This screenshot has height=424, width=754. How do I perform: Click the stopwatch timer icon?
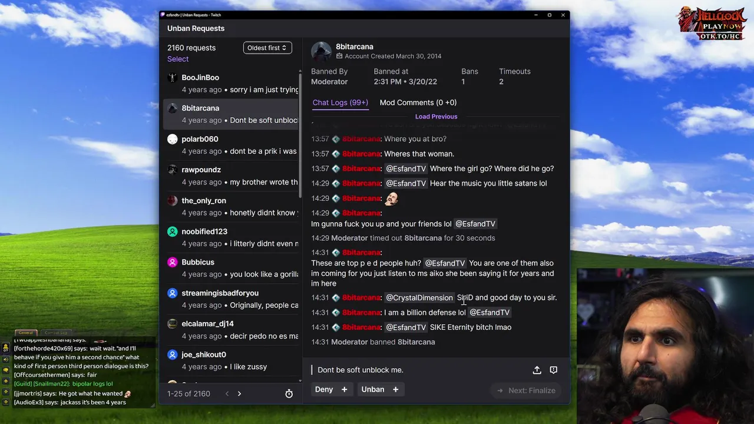coord(289,393)
